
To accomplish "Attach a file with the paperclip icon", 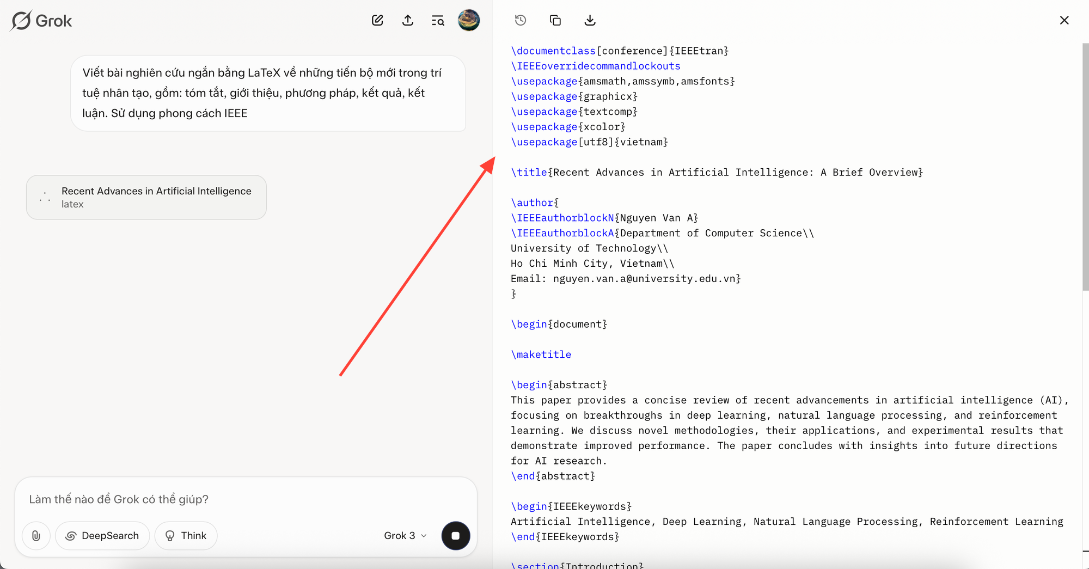I will [36, 536].
